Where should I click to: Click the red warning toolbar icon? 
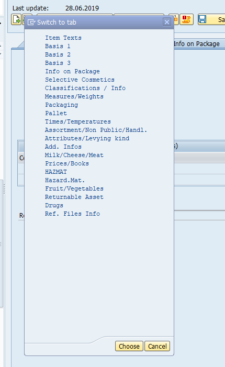(x=186, y=19)
